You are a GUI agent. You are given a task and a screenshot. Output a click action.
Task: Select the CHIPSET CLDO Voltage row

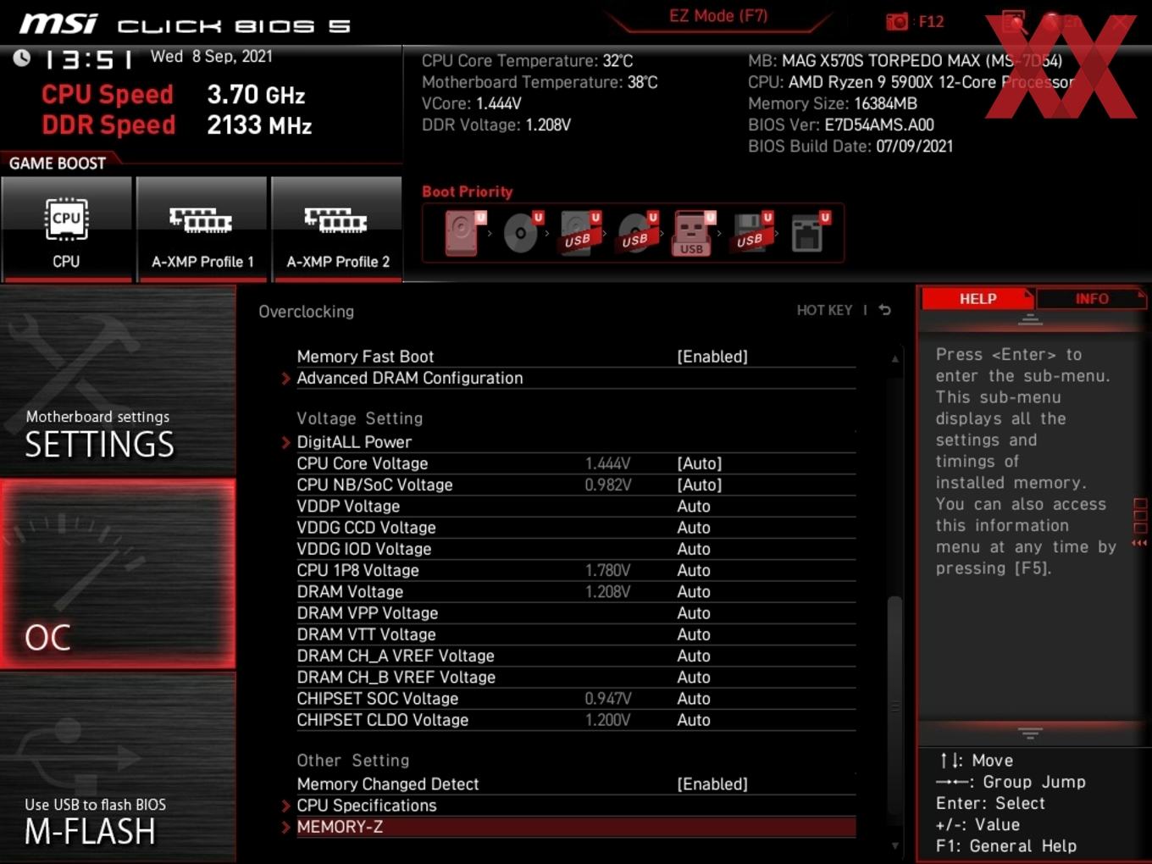point(576,720)
